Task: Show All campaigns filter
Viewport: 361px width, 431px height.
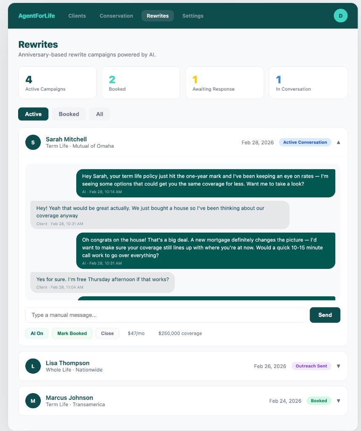Action: point(99,114)
